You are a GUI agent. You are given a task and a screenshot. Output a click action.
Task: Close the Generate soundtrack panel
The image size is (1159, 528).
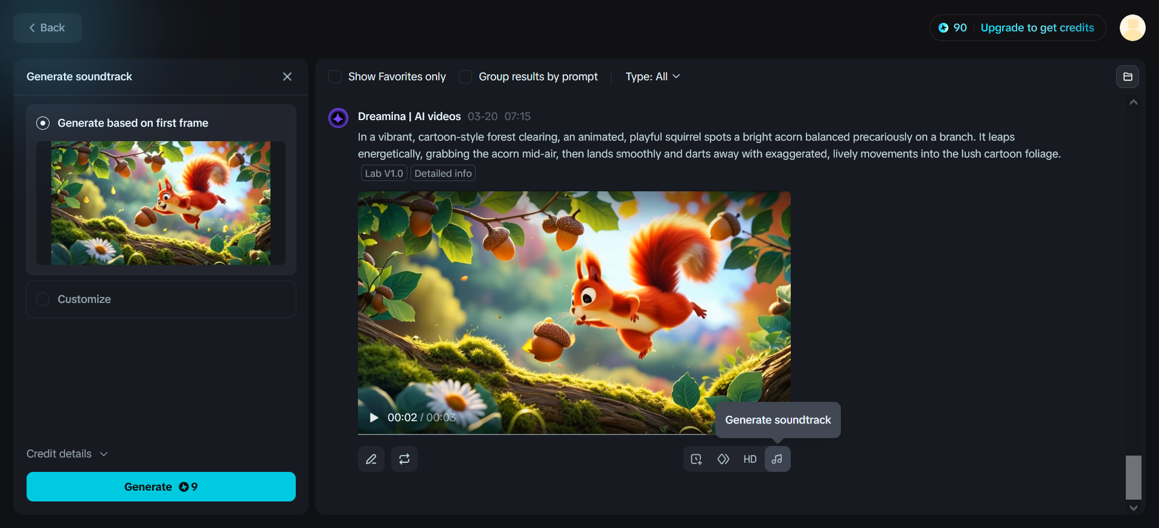click(x=287, y=77)
